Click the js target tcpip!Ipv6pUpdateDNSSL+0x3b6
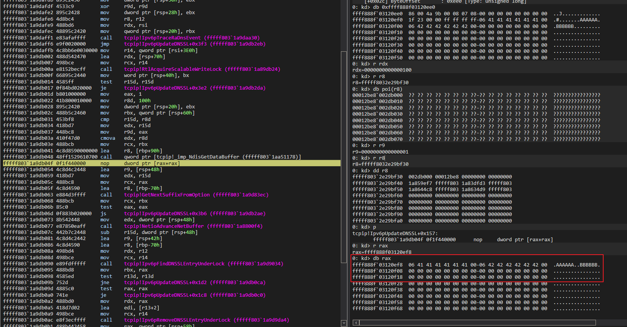 tap(195, 214)
